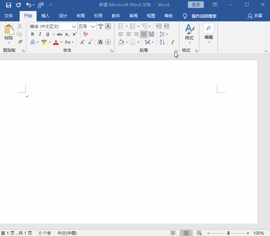This screenshot has width=270, height=236.
Task: Toggle Bold formatting
Action: 32,34
